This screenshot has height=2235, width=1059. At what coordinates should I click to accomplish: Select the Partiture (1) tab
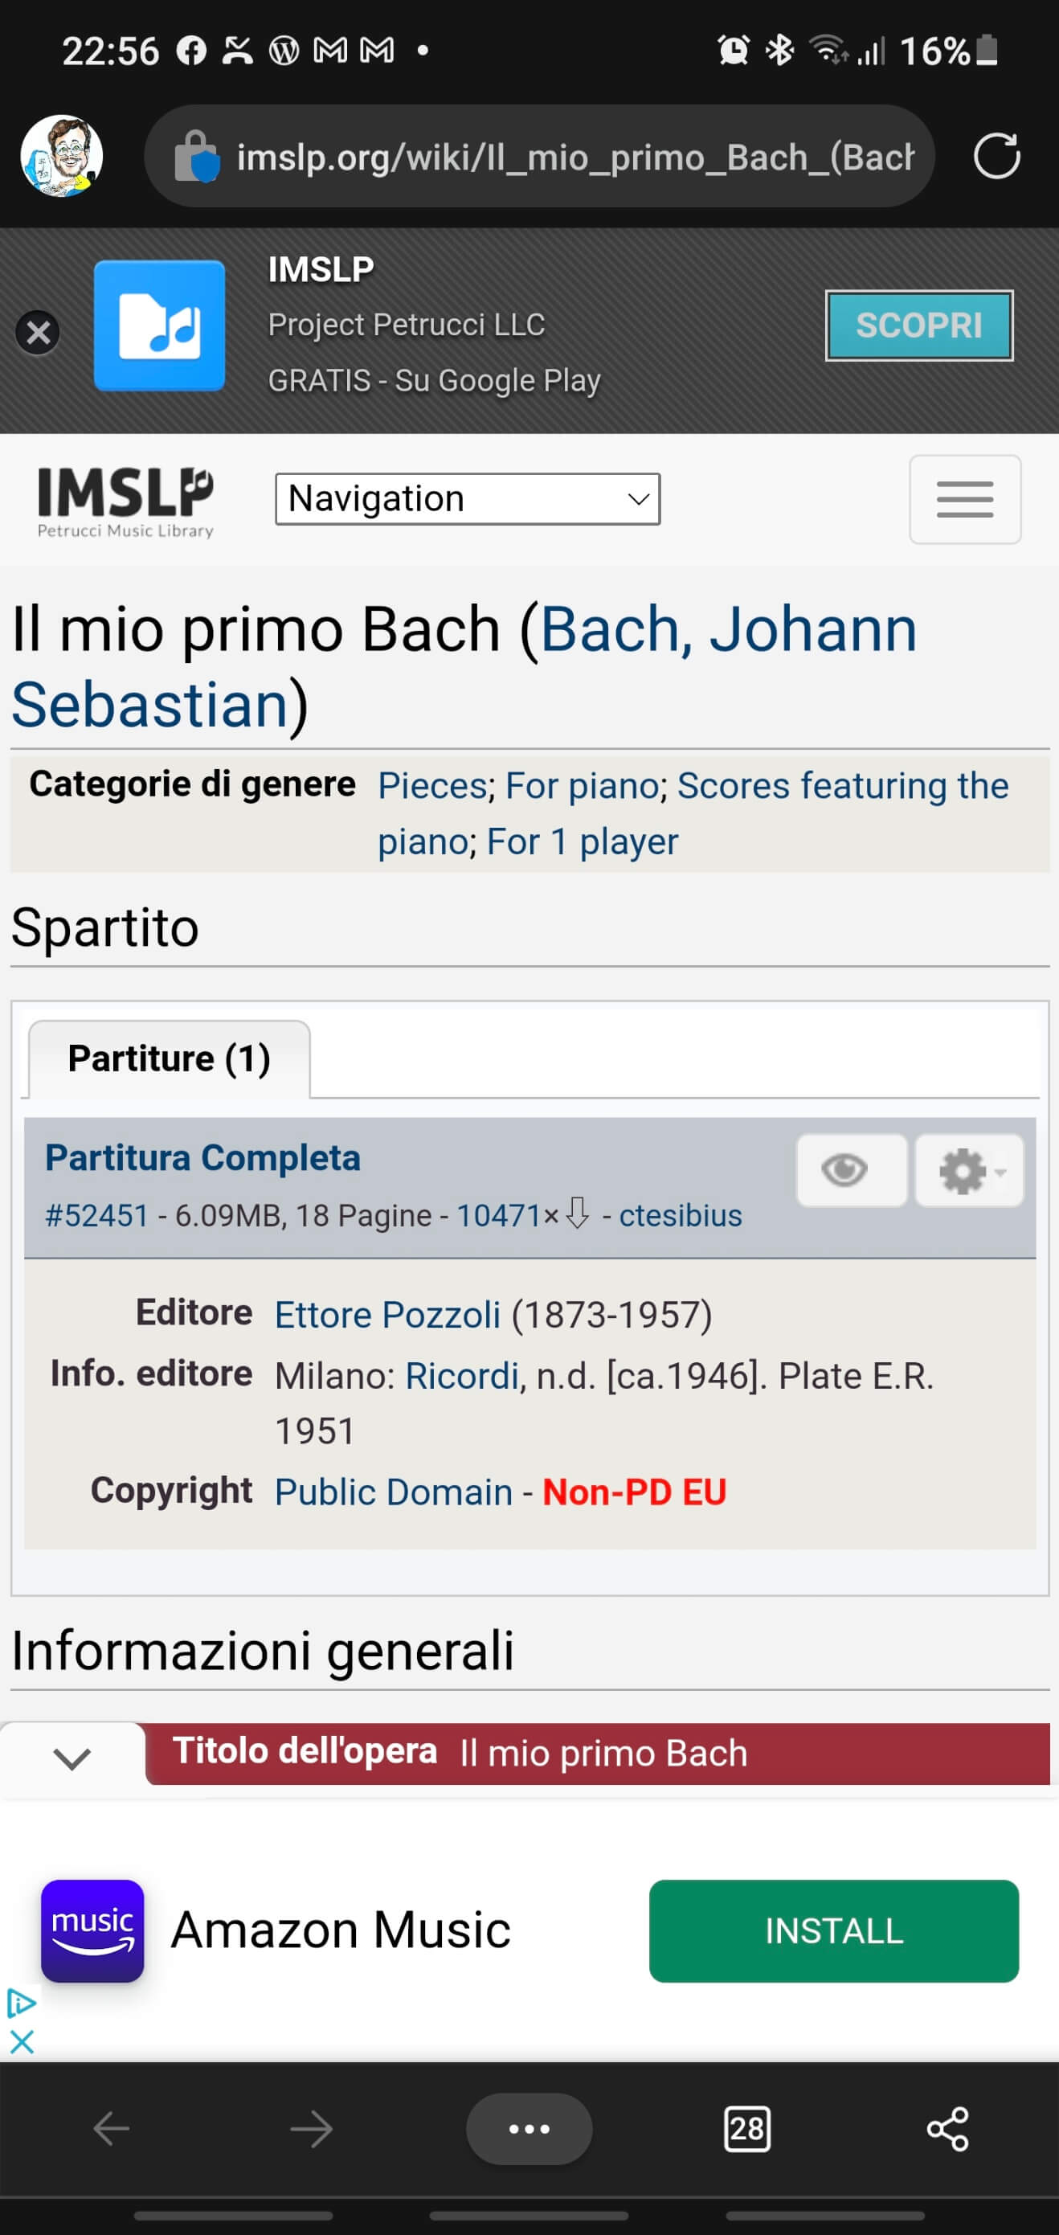169,1058
